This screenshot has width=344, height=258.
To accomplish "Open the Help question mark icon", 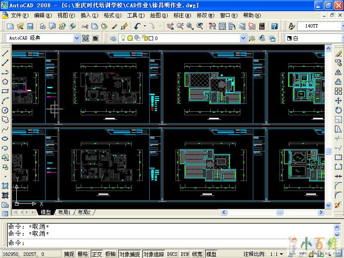I will [274, 26].
